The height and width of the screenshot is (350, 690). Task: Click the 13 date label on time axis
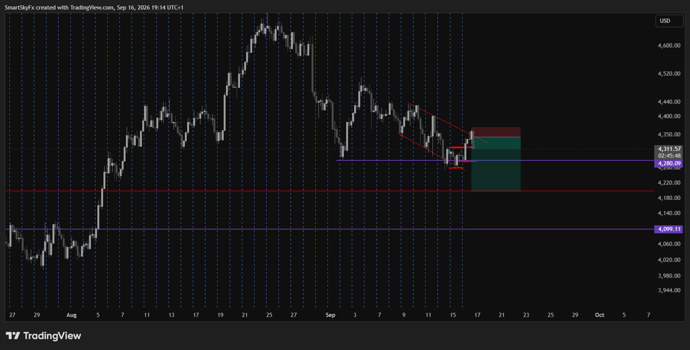(171, 316)
